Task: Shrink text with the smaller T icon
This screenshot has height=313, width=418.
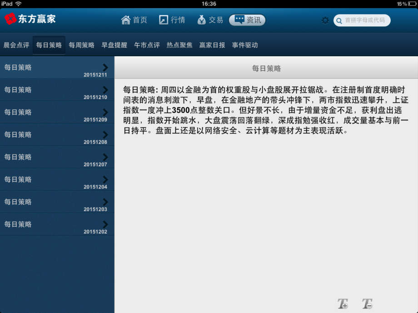Action: (367, 303)
